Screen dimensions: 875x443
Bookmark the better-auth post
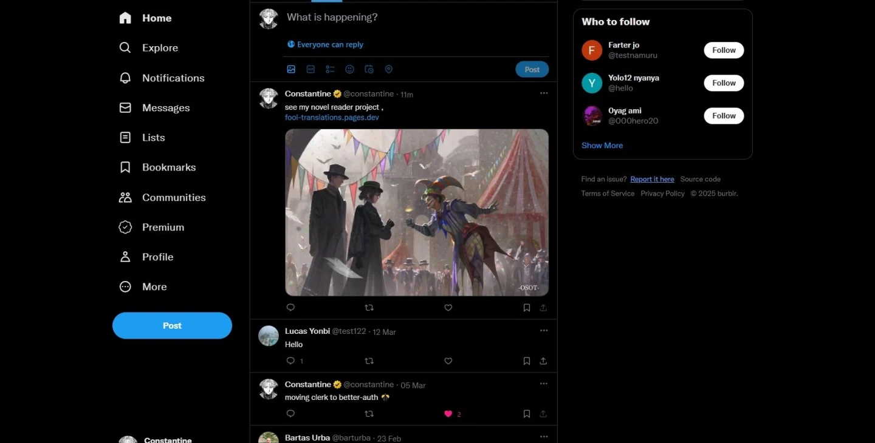coord(527,414)
